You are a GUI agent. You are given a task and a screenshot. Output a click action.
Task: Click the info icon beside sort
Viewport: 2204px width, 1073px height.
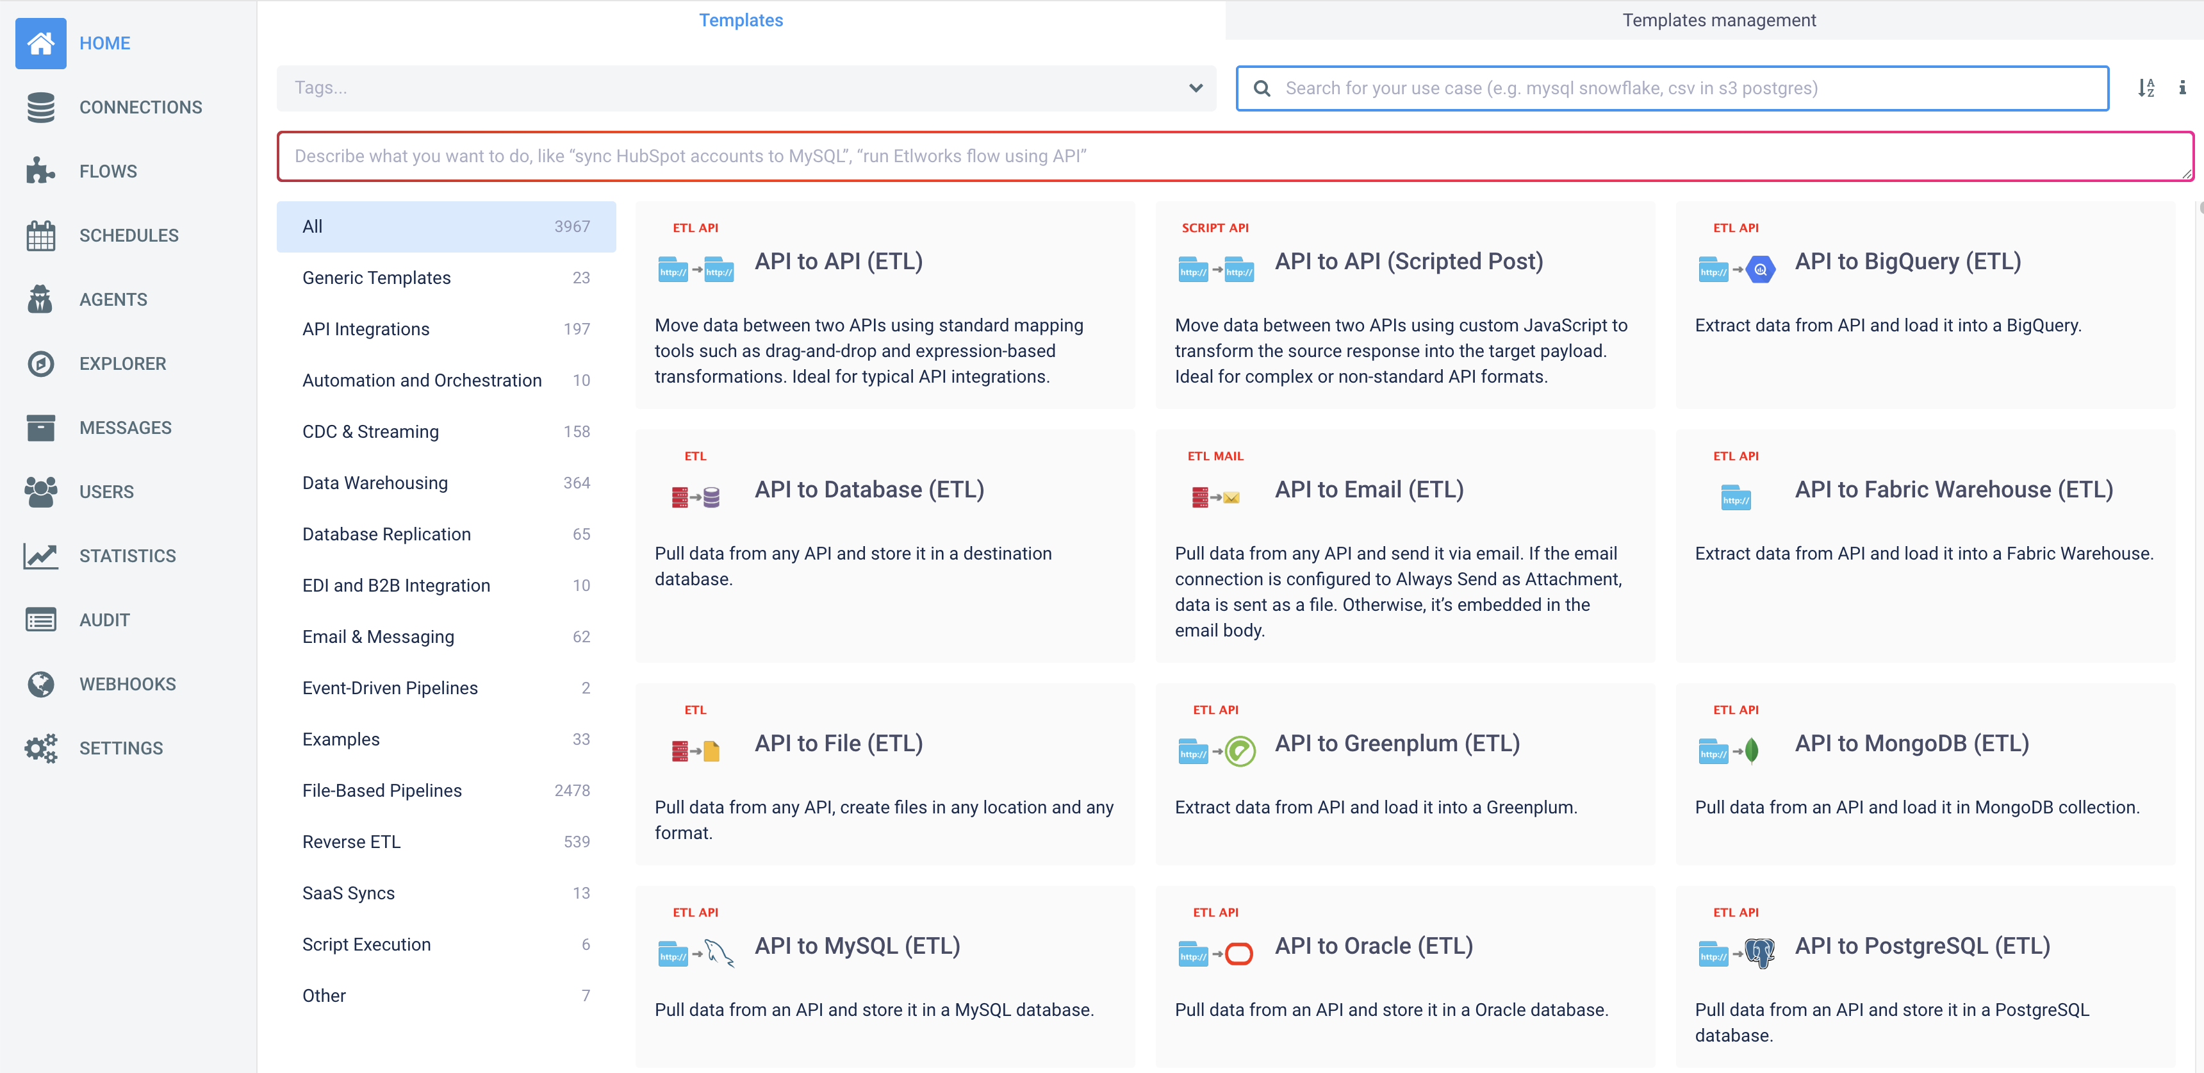click(2183, 88)
